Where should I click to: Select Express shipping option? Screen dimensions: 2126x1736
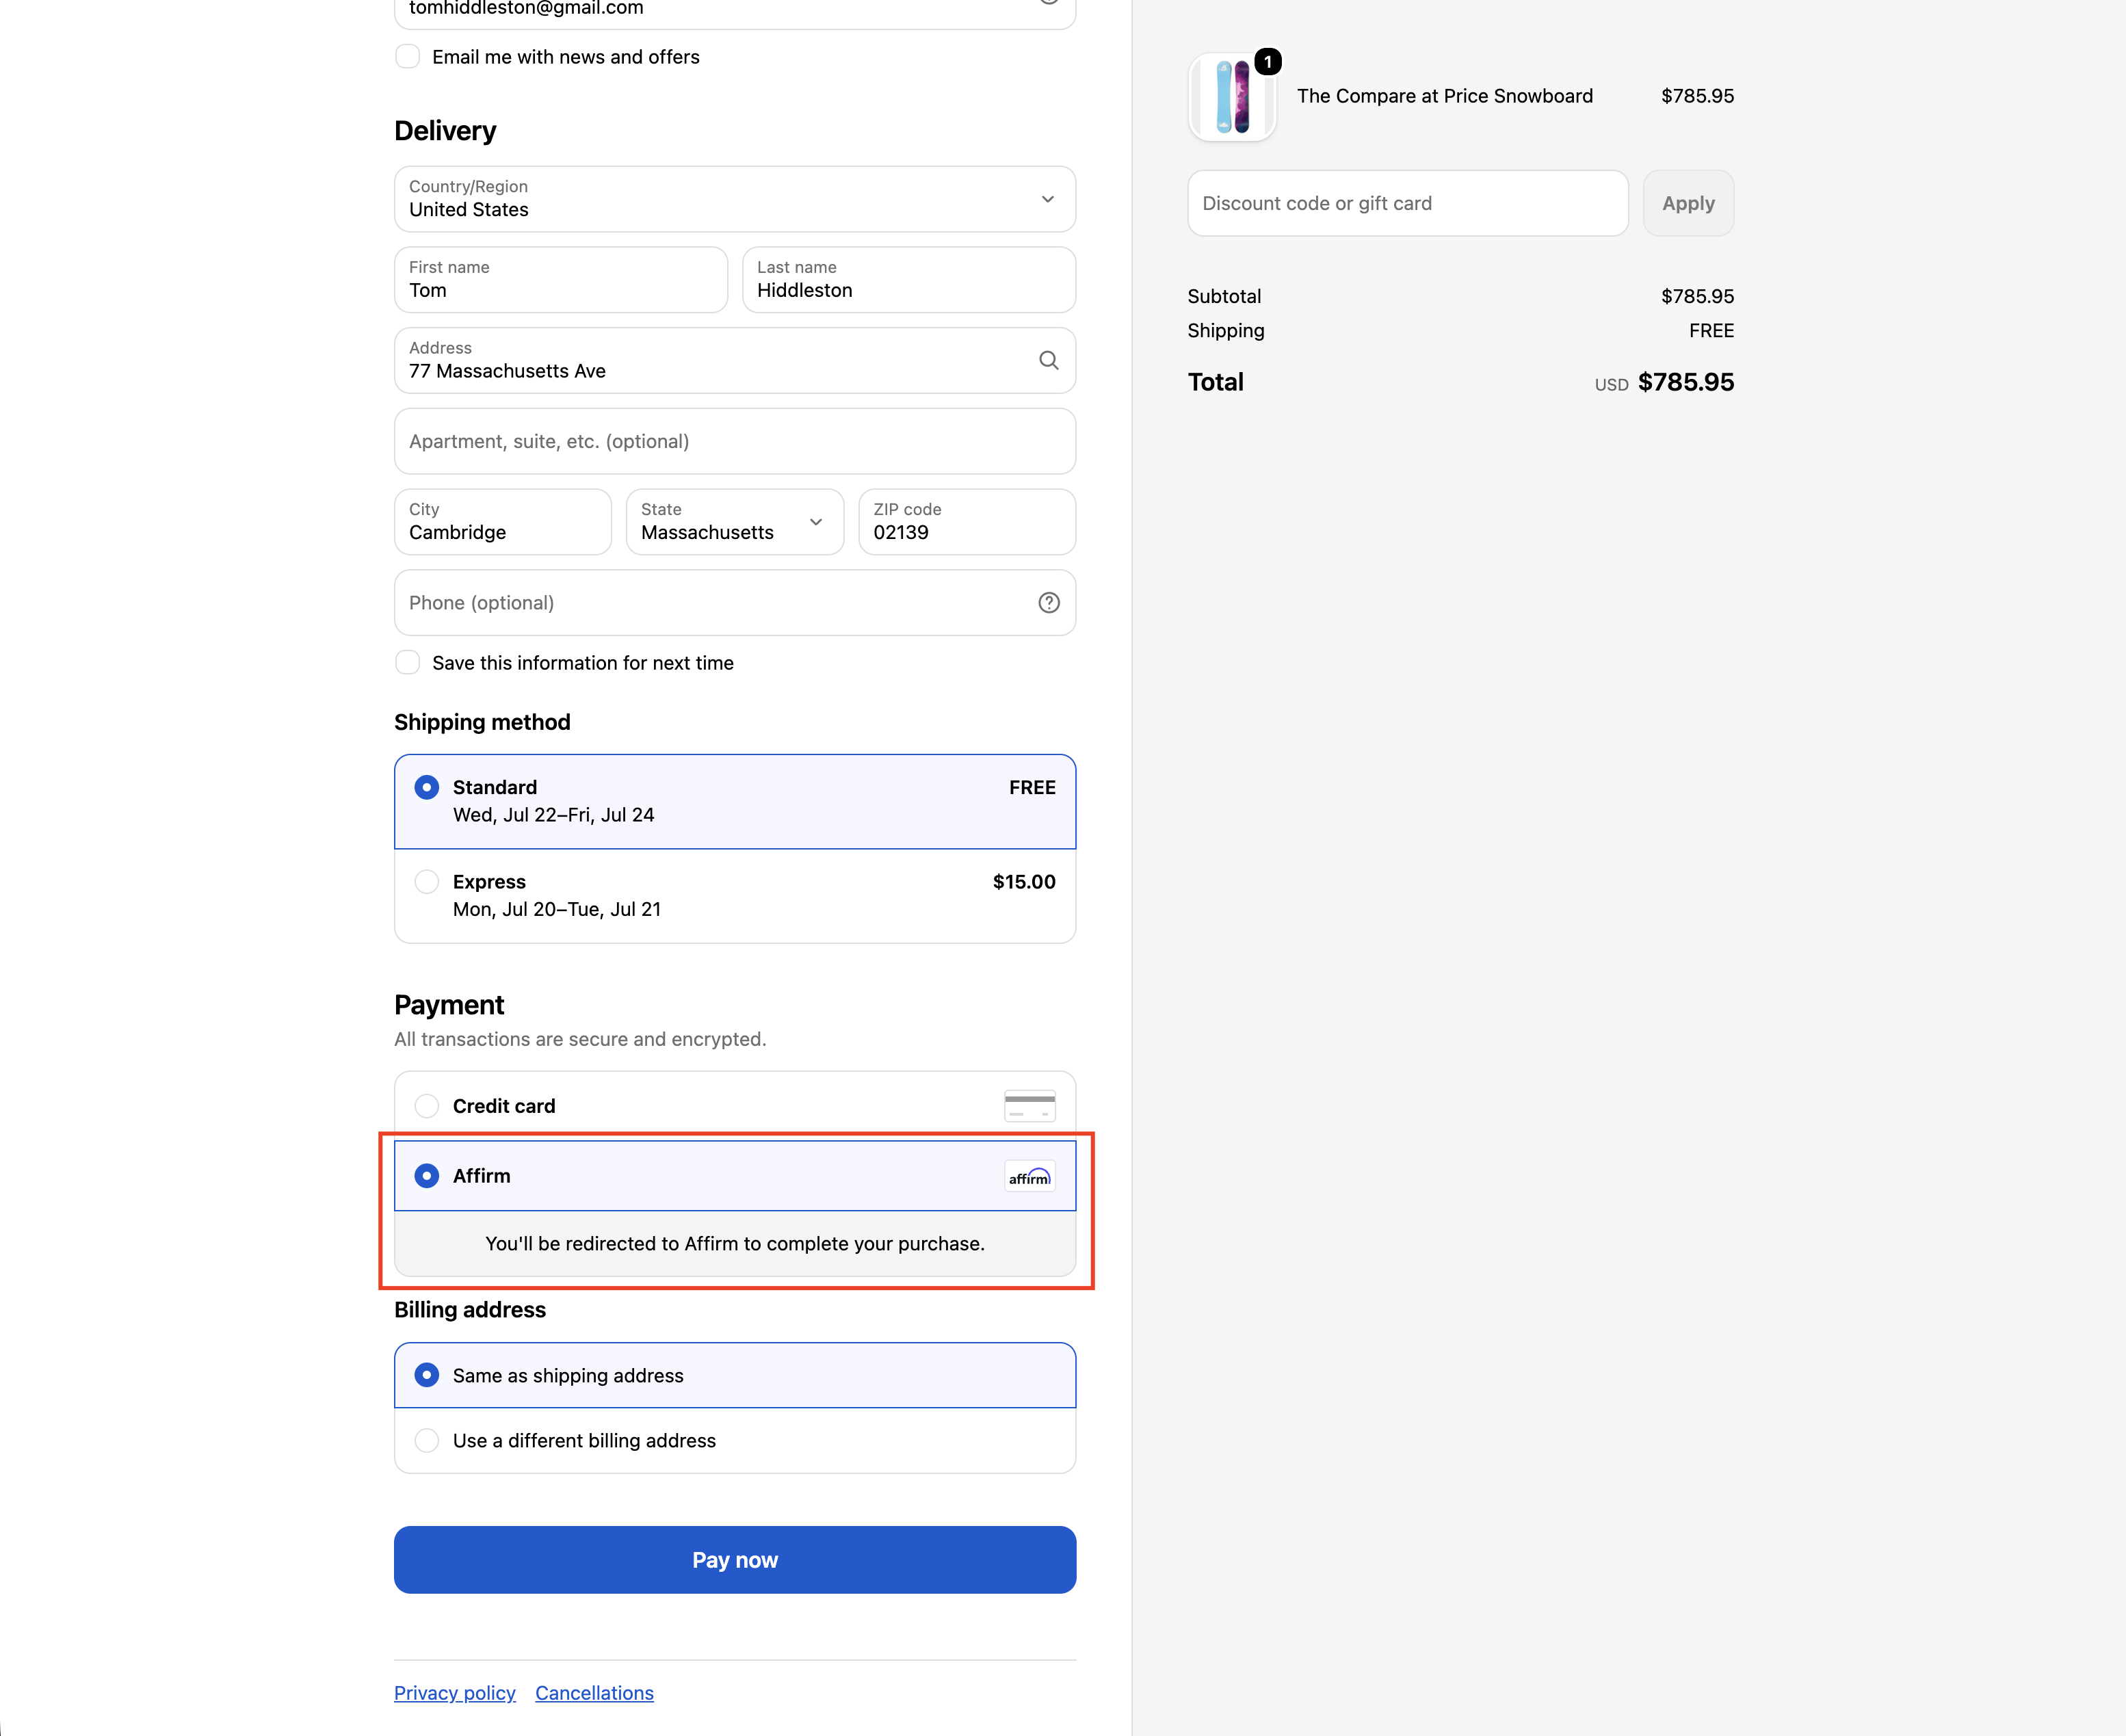735,895
